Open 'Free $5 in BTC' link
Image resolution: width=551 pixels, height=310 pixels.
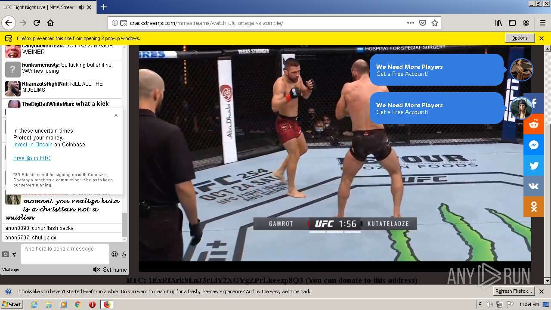click(x=32, y=158)
